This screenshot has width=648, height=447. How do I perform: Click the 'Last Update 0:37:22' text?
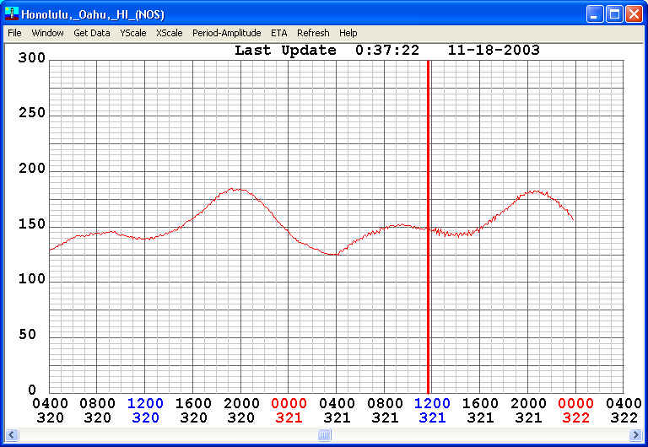(327, 51)
